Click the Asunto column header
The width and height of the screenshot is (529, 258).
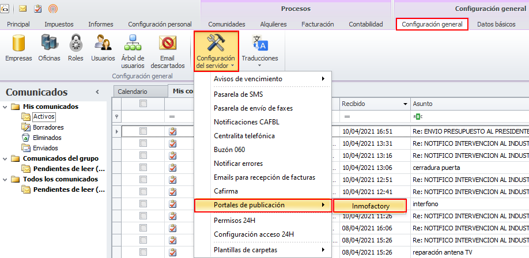tap(470, 104)
